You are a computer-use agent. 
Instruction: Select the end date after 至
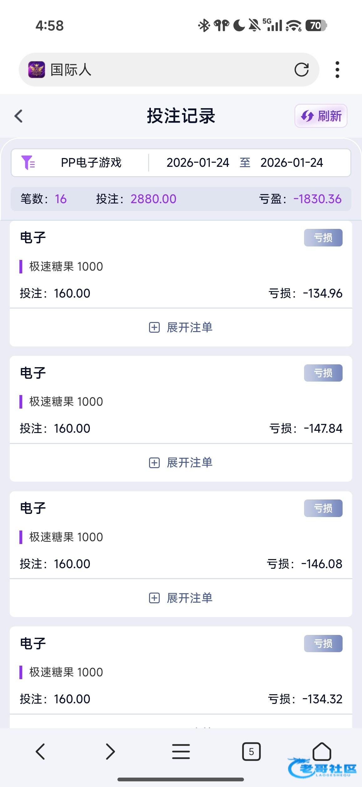click(292, 162)
